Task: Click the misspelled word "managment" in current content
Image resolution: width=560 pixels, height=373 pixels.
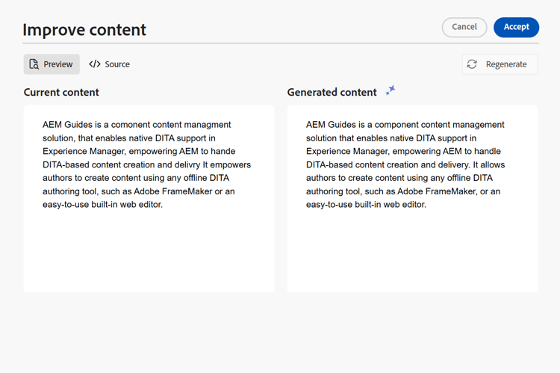Action: point(204,125)
